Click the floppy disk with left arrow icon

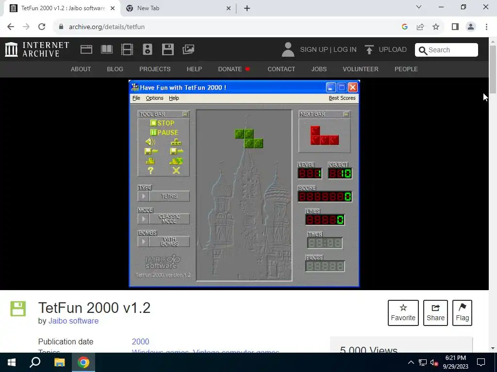[x=151, y=151]
